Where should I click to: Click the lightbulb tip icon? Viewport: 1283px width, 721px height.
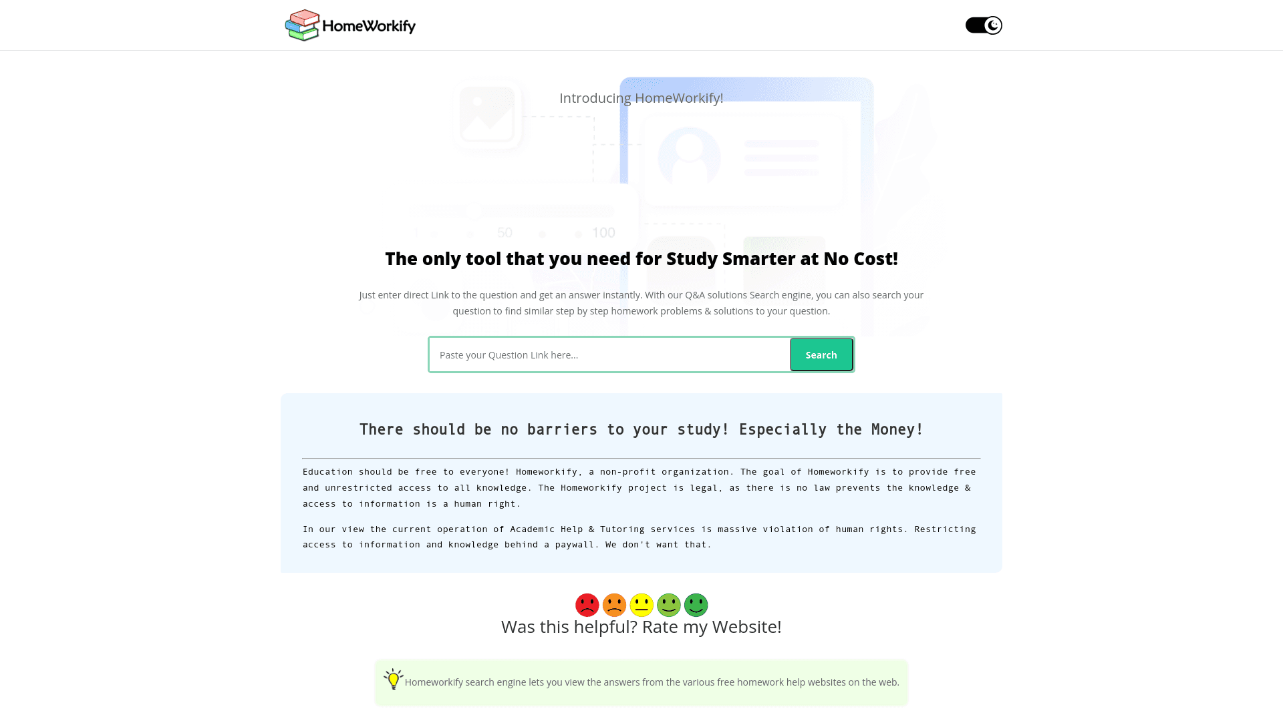[393, 679]
